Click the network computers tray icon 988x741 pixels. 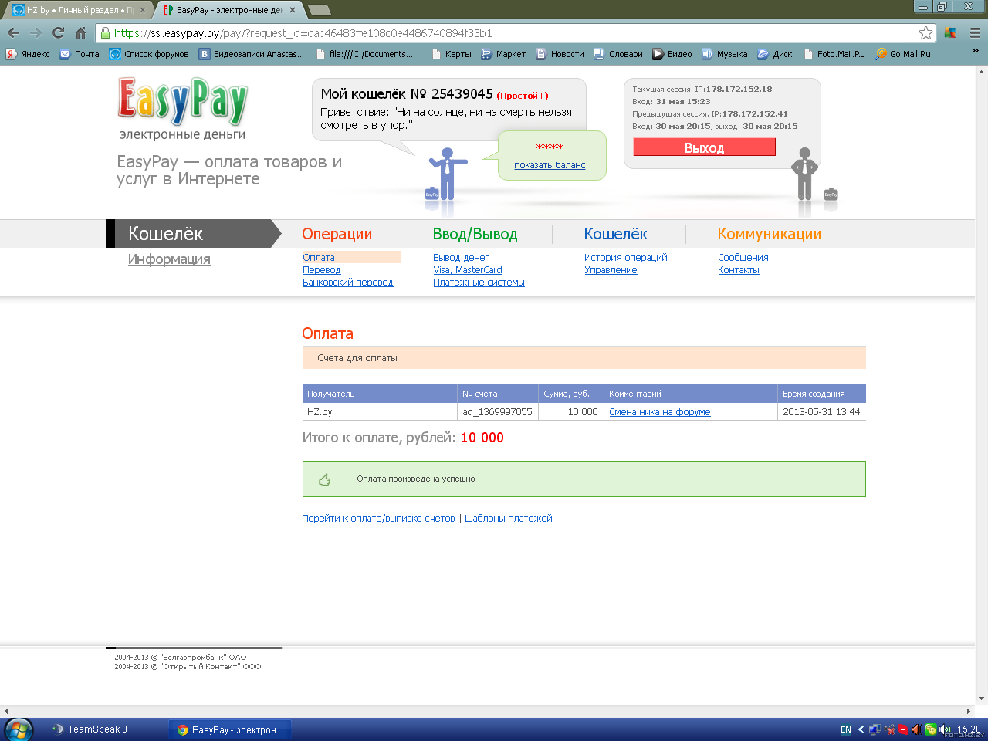(x=875, y=729)
